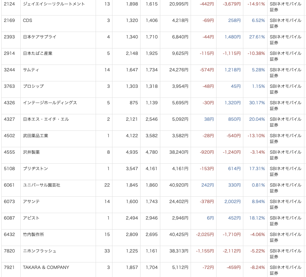The image size is (306, 277).
Task: Select valuation 38,240円
Action: pyautogui.click(x=179, y=152)
